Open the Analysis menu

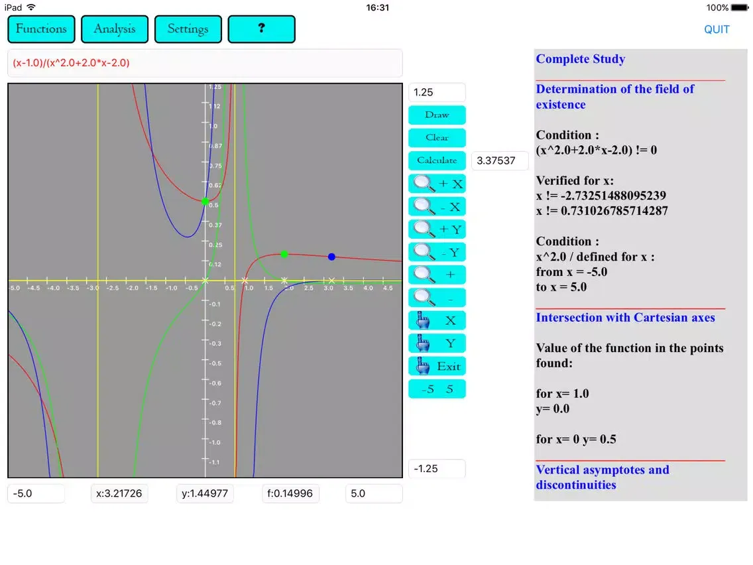click(x=115, y=29)
